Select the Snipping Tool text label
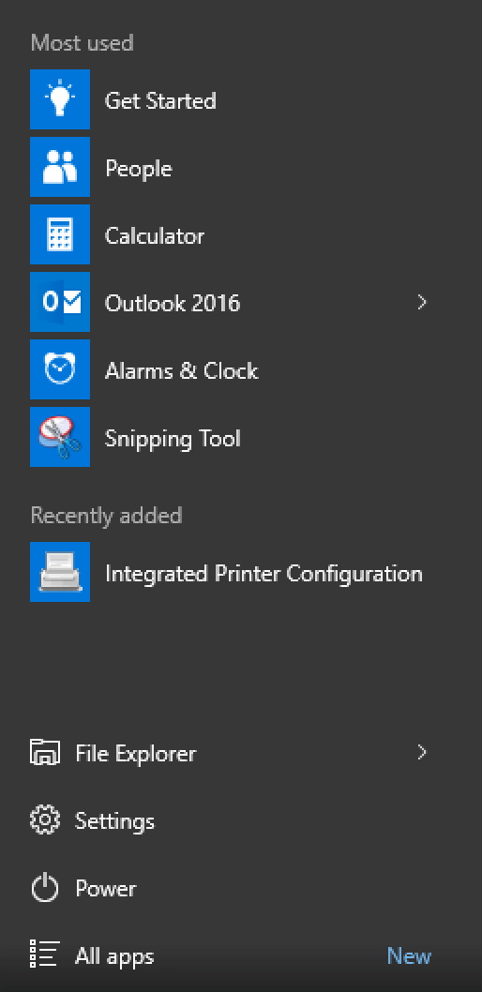Image resolution: width=482 pixels, height=992 pixels. tap(173, 438)
